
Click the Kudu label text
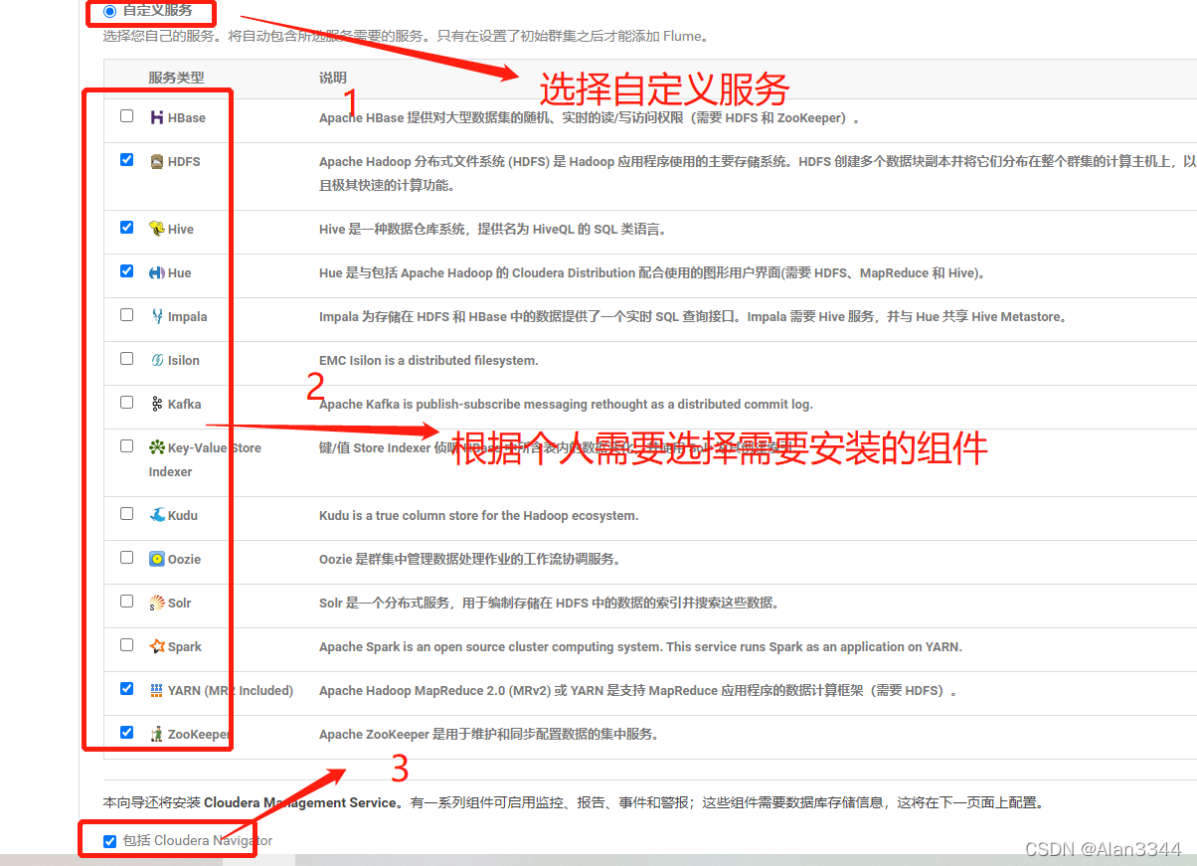183,515
